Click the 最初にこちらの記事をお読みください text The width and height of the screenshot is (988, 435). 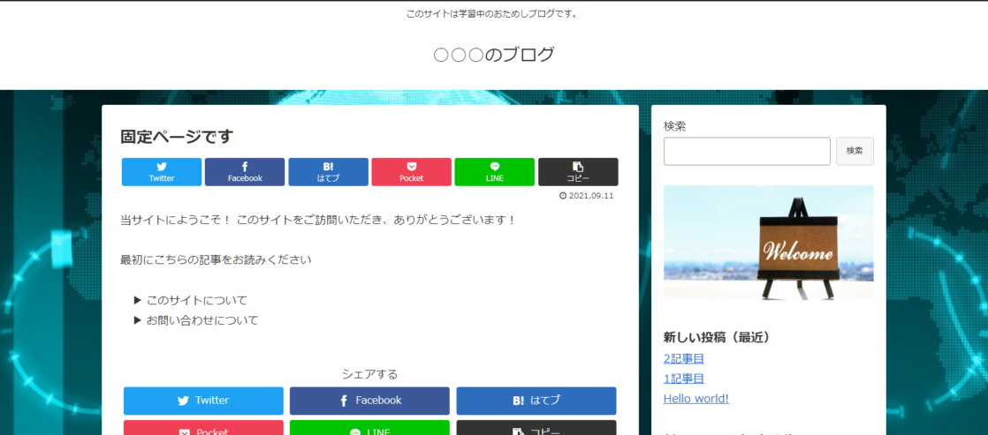tap(217, 260)
